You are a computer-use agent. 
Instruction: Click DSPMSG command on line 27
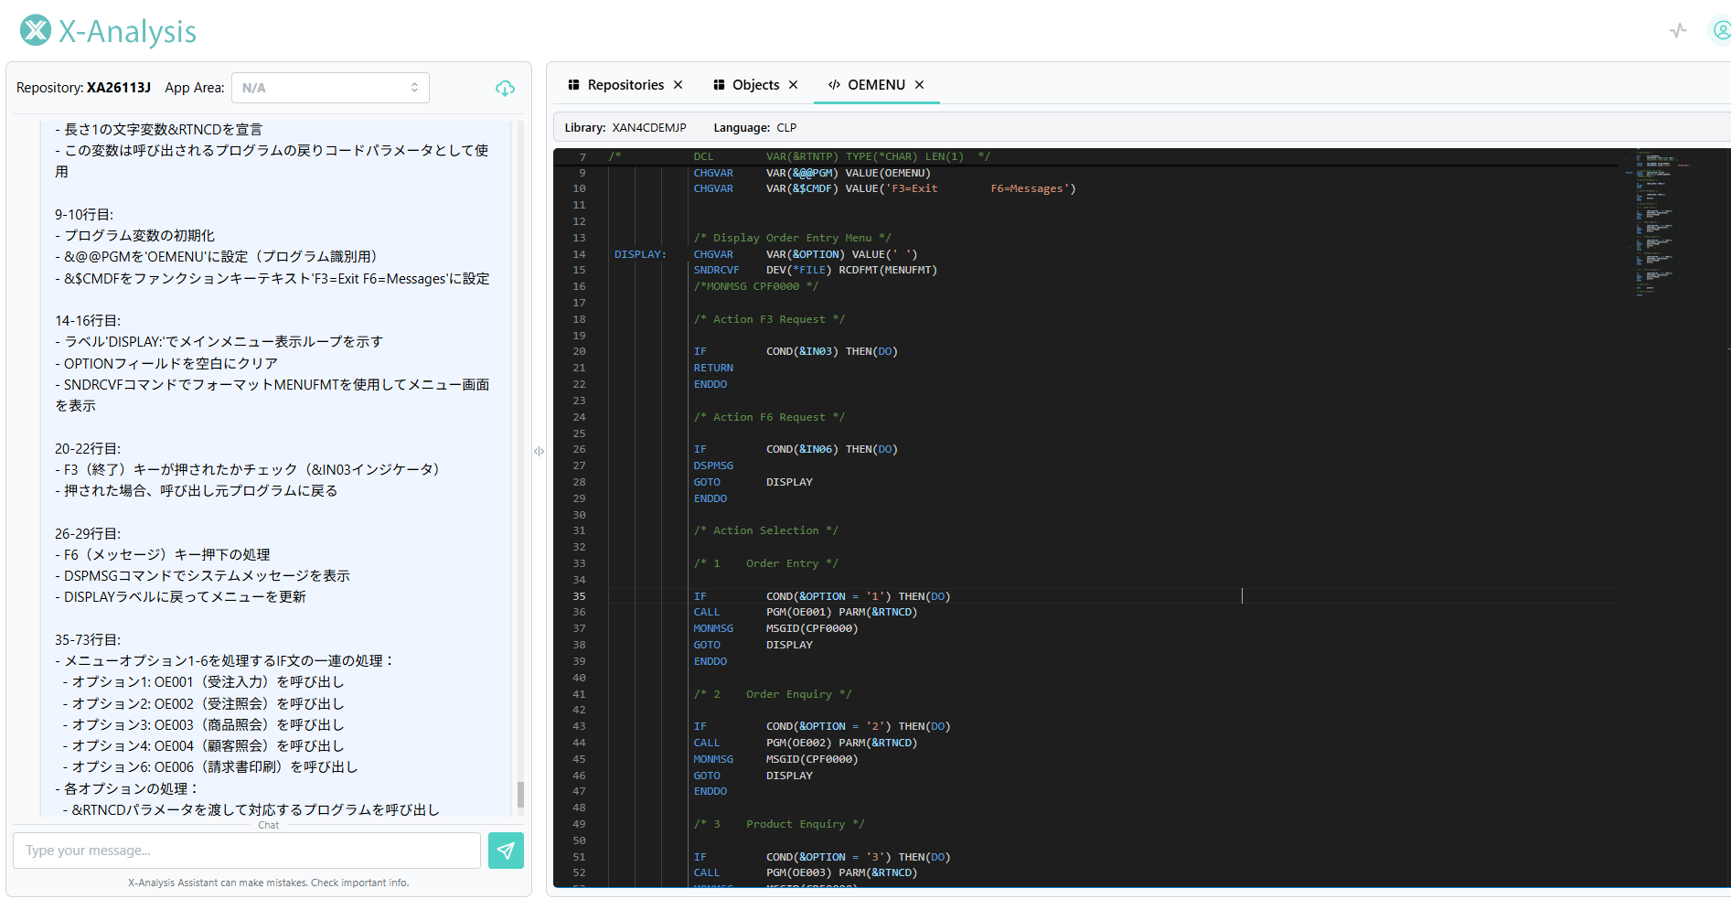click(x=713, y=466)
